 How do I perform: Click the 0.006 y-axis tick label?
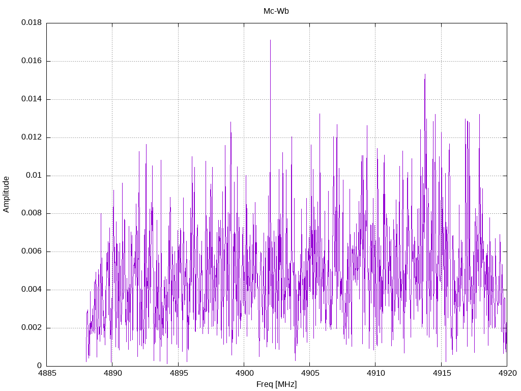pos(32,252)
